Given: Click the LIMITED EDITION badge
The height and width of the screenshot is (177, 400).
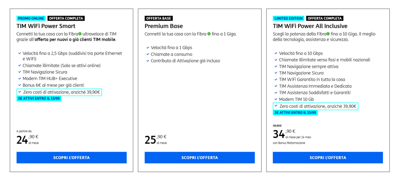Looking at the screenshot, I should click(289, 18).
